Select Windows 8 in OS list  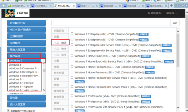pos(15,65)
